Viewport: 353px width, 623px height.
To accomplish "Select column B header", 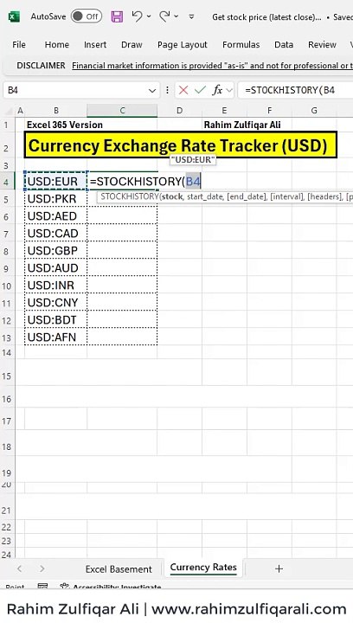I will click(56, 111).
